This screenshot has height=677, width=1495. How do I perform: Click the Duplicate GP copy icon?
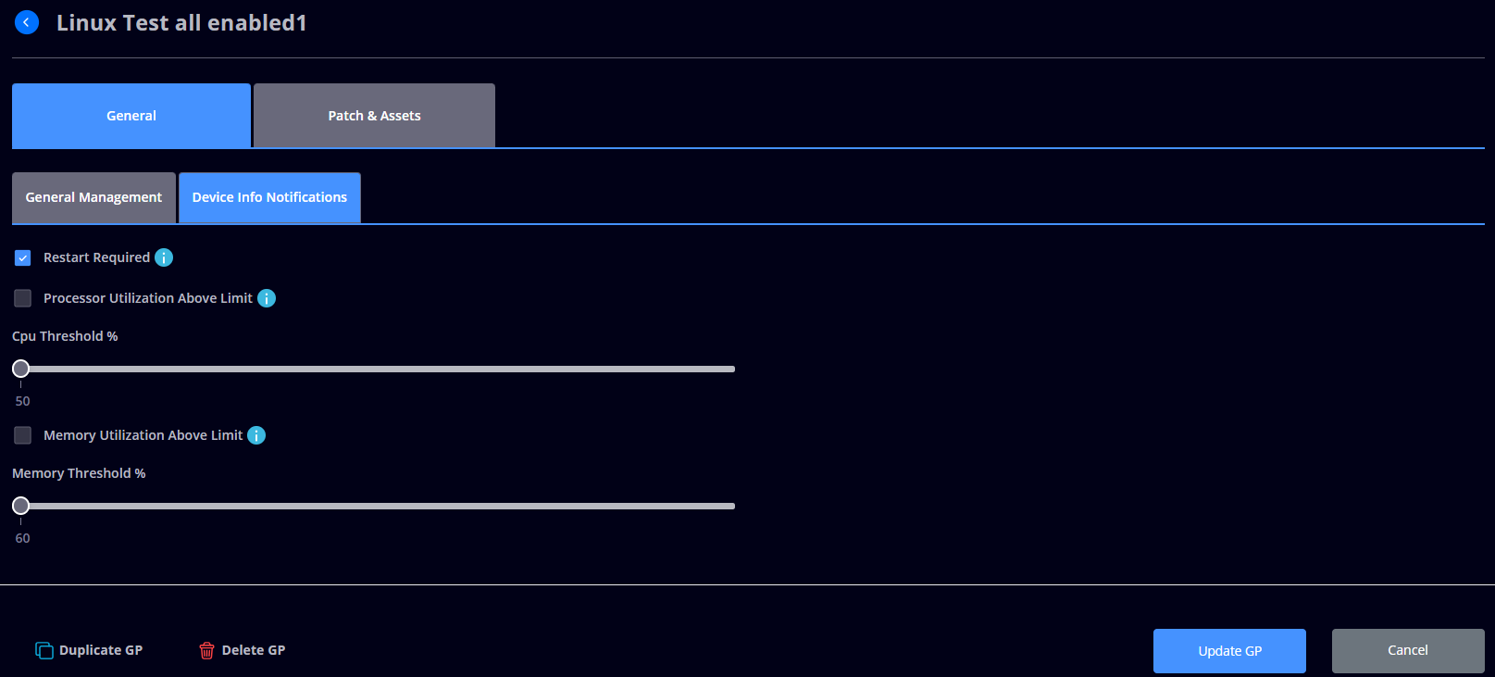click(x=44, y=650)
